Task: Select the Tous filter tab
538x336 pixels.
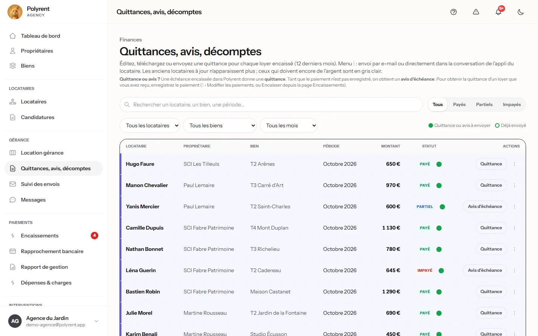Action: pyautogui.click(x=437, y=105)
